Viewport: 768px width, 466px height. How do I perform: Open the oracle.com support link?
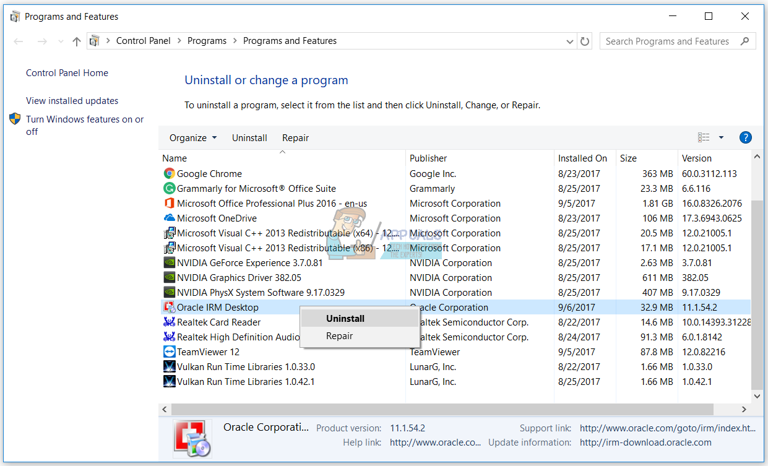668,428
